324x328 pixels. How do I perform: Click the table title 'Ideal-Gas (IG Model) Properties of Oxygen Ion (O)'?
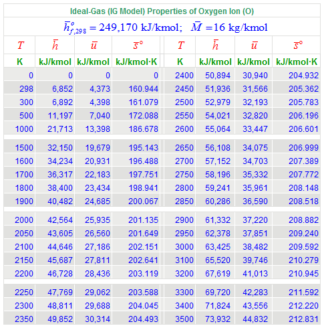pyautogui.click(x=162, y=11)
